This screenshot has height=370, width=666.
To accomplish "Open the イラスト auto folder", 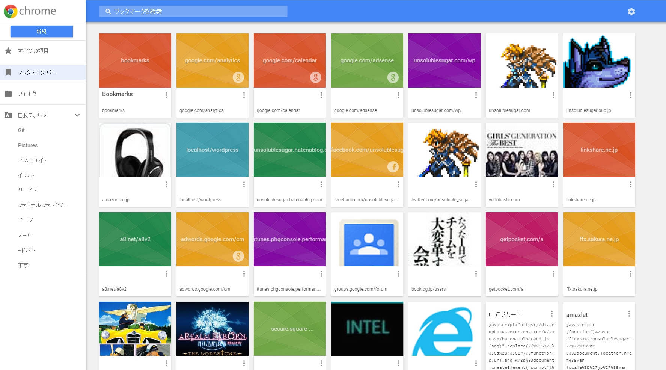I will pos(26,175).
